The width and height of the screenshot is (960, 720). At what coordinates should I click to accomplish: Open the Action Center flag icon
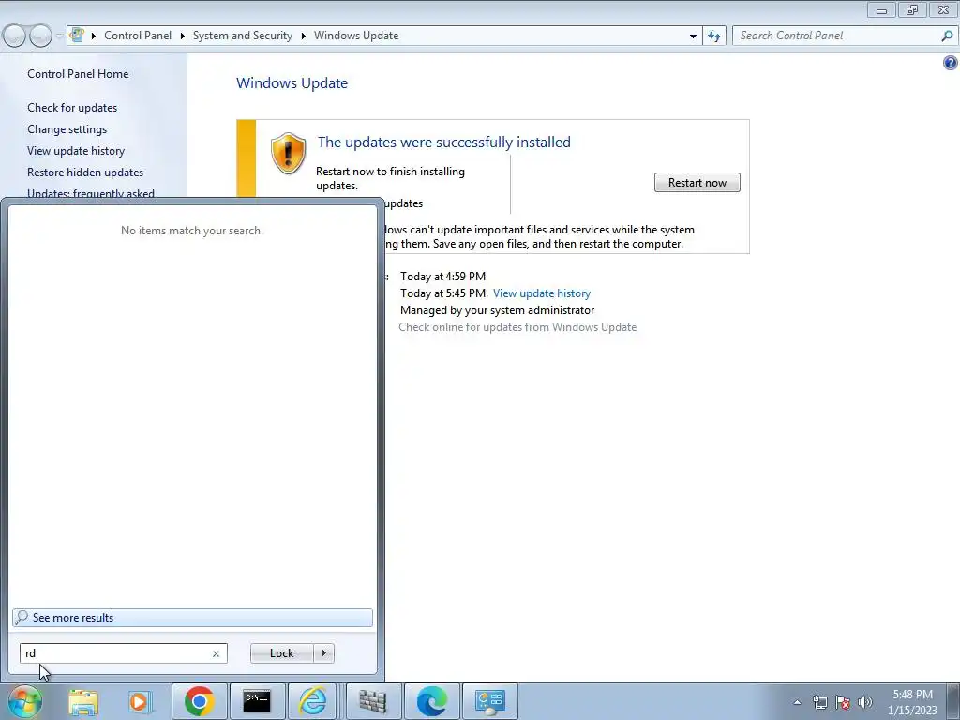click(843, 702)
